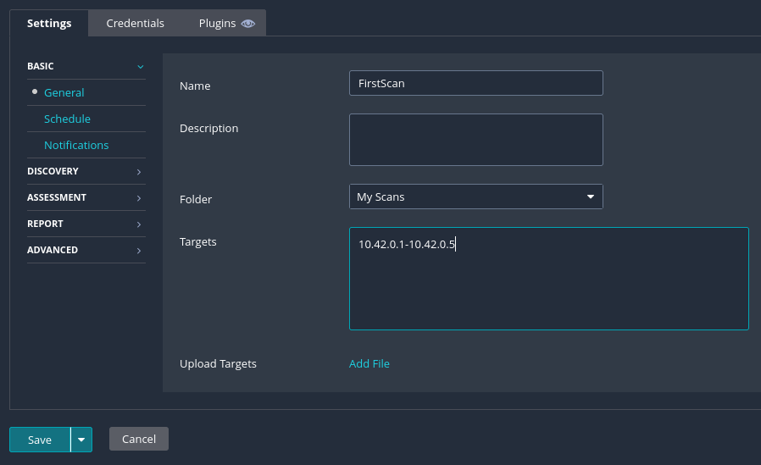Click inside the Targets text area
This screenshot has height=465, width=761.
click(548, 278)
